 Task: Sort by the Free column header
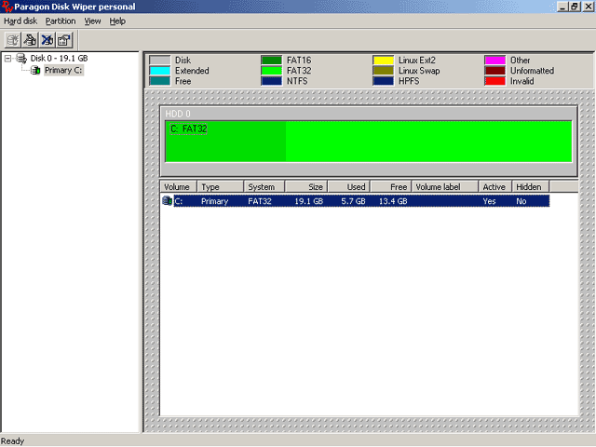point(391,187)
